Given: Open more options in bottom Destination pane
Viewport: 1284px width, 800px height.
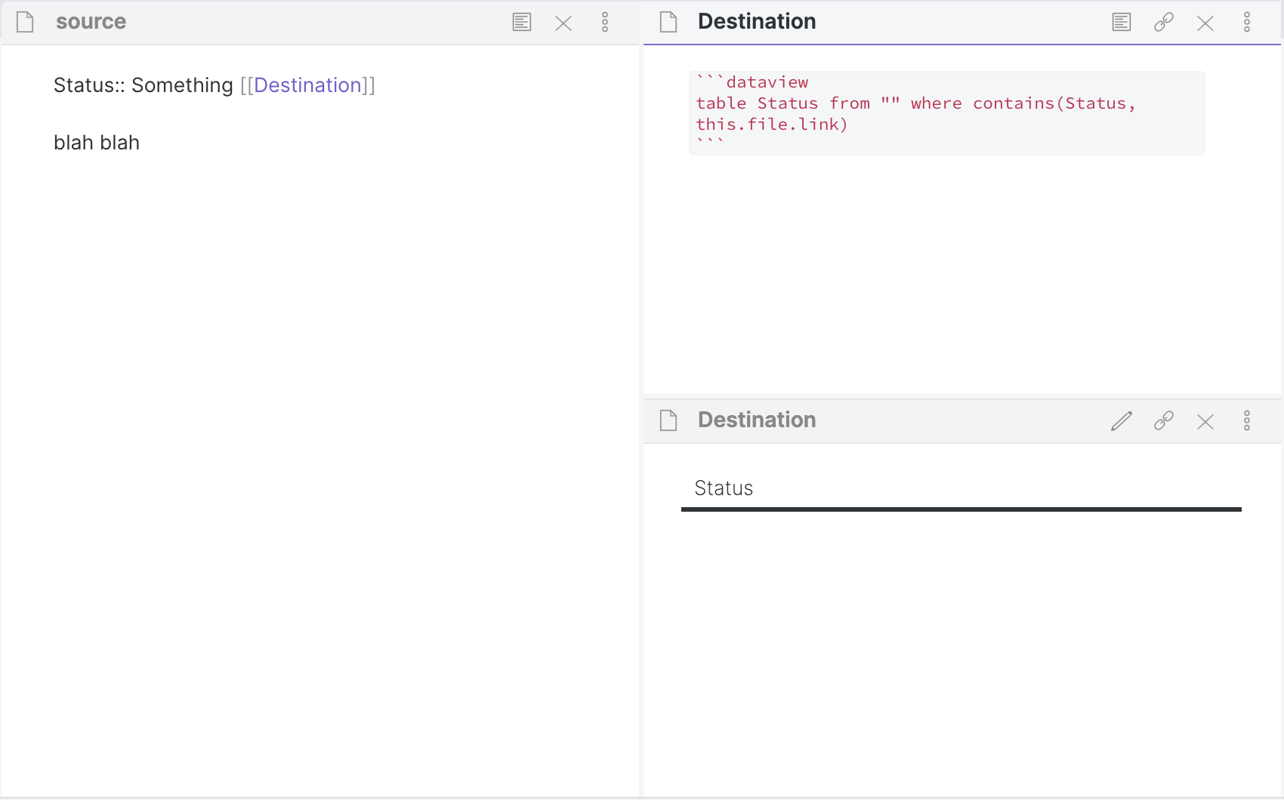Looking at the screenshot, I should 1247,420.
